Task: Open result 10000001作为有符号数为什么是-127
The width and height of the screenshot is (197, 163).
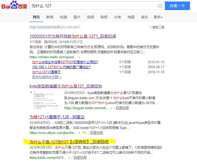Action: [73, 36]
